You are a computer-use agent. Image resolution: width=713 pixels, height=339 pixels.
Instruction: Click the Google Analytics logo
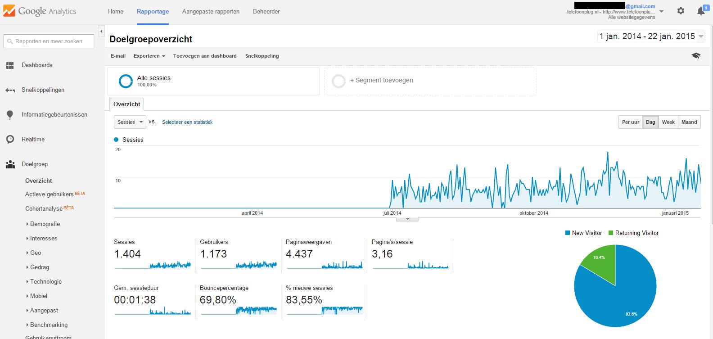coord(40,11)
